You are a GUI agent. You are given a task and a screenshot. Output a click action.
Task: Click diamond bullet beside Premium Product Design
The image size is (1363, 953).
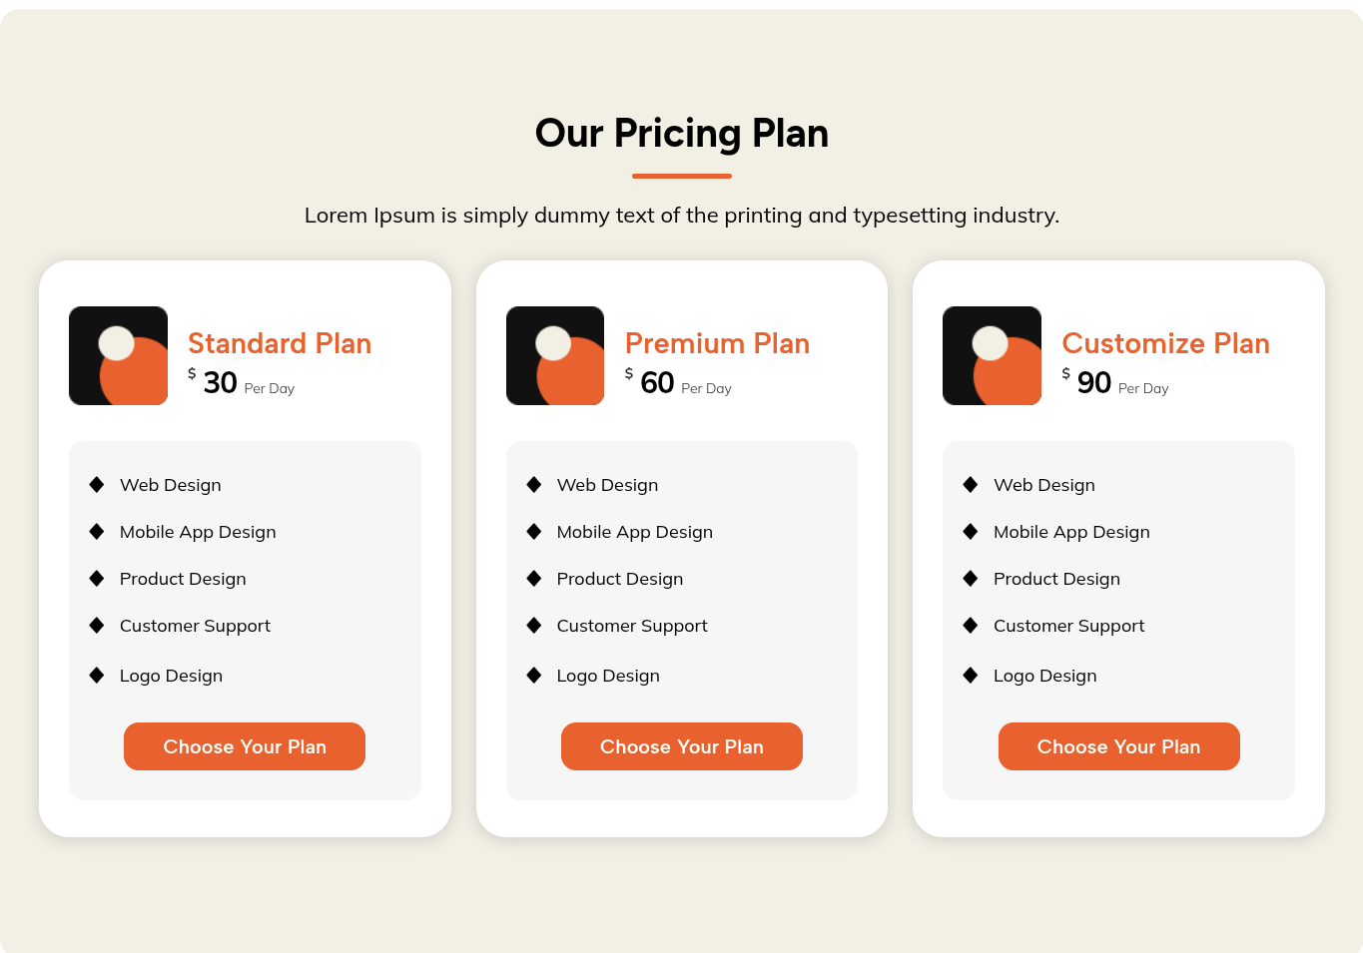point(534,579)
